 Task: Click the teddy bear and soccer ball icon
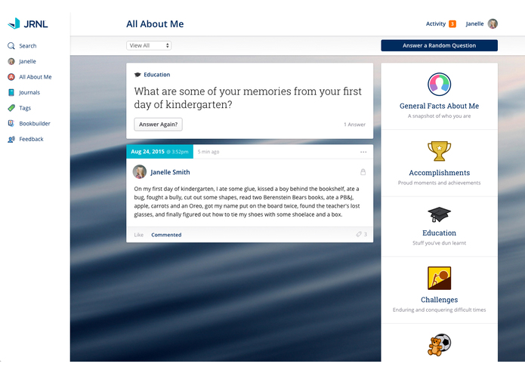point(440,344)
